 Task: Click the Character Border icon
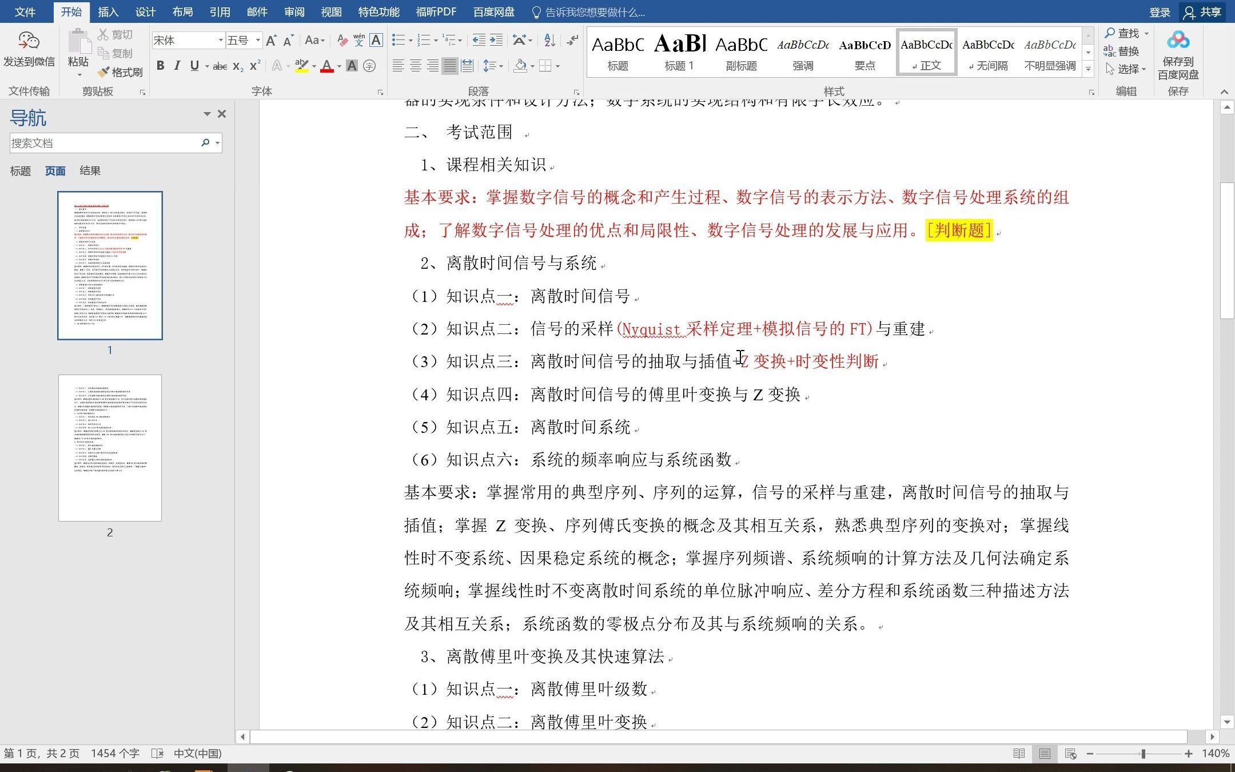coord(376,40)
